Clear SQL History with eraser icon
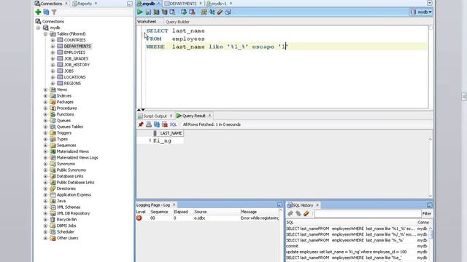The height and width of the screenshot is (262, 467). [x=306, y=213]
